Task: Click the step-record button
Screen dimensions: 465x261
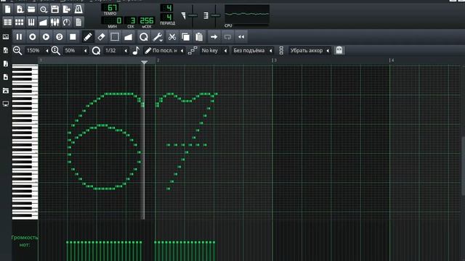Action: click(60, 37)
